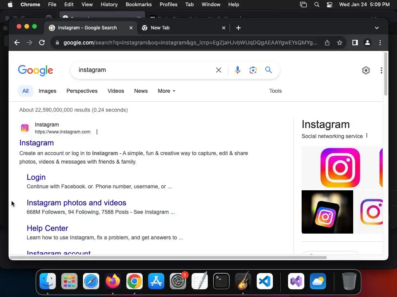Open Trash from the dock
This screenshot has width=397, height=297.
click(x=349, y=281)
